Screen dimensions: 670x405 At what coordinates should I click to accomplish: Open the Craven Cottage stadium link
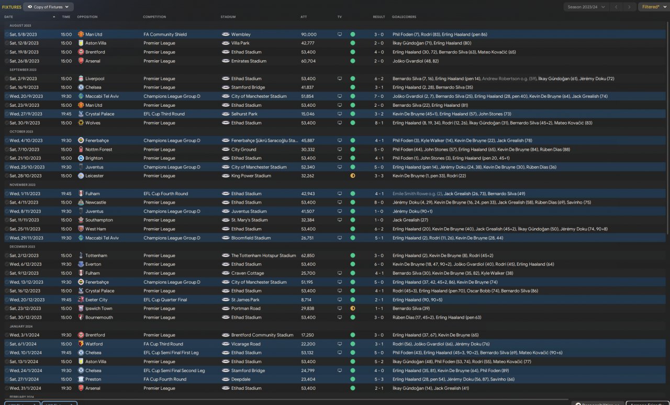click(248, 273)
